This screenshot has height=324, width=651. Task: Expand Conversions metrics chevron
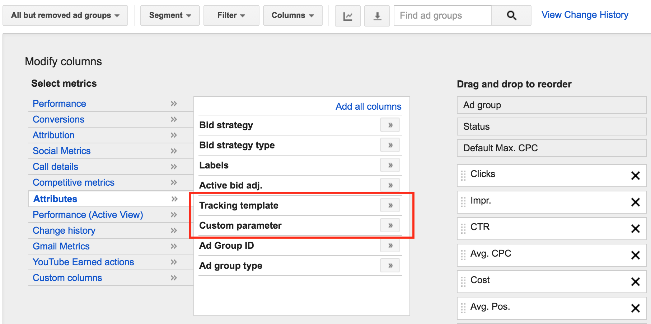174,119
